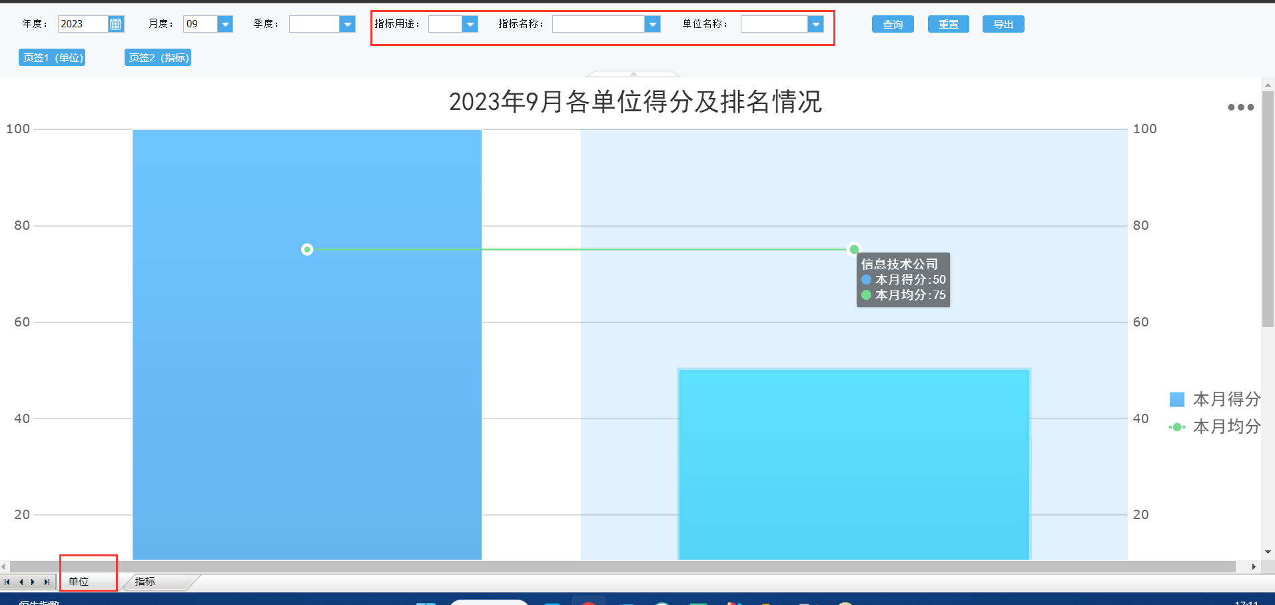Click the tooltip value 本月得分:50
Viewport: 1275px width, 605px height.
pyautogui.click(x=904, y=279)
